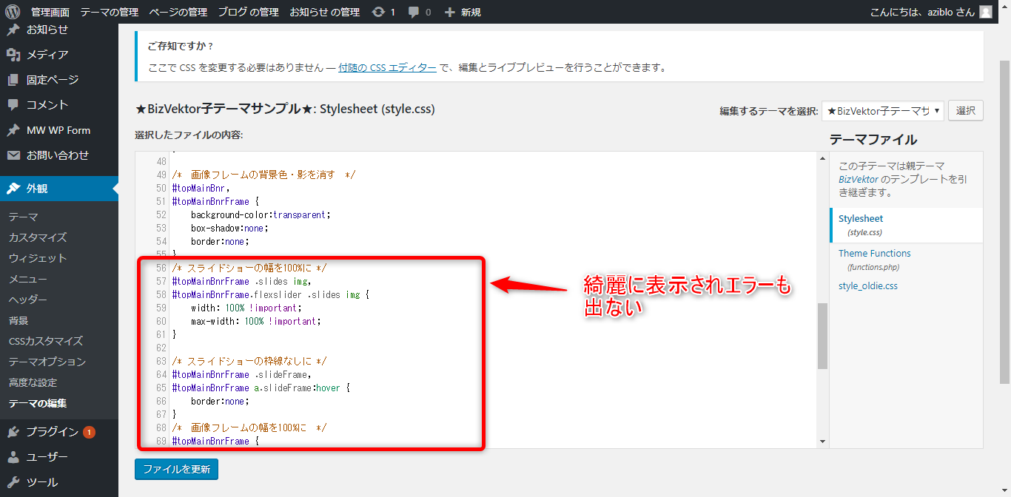This screenshot has width=1011, height=497.
Task: Click the code editor scrollbar thumb
Action: [x=822, y=336]
